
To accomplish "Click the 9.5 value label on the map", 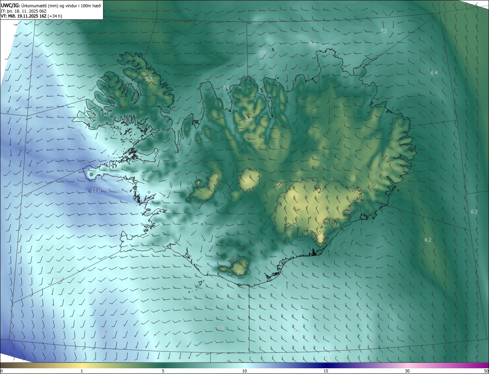I will point(58,278).
